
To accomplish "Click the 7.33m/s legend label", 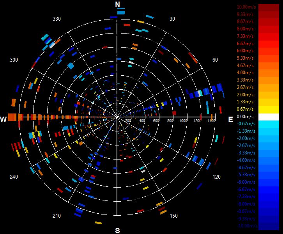I will tap(245, 36).
